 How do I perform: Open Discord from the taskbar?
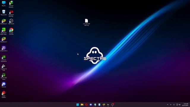91,105
